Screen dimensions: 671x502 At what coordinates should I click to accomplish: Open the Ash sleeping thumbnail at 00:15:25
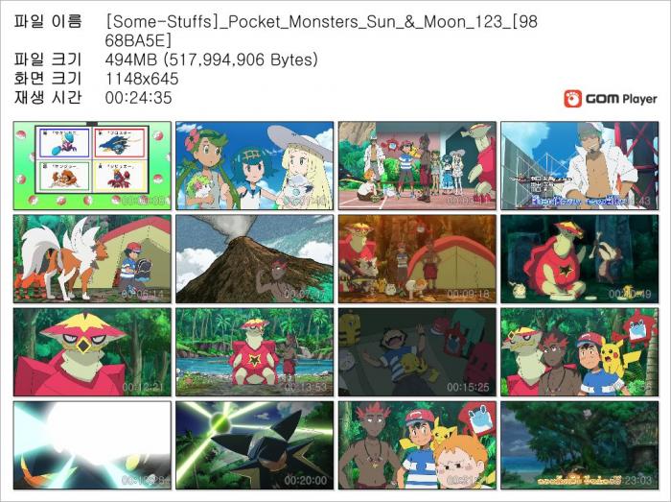coord(417,352)
